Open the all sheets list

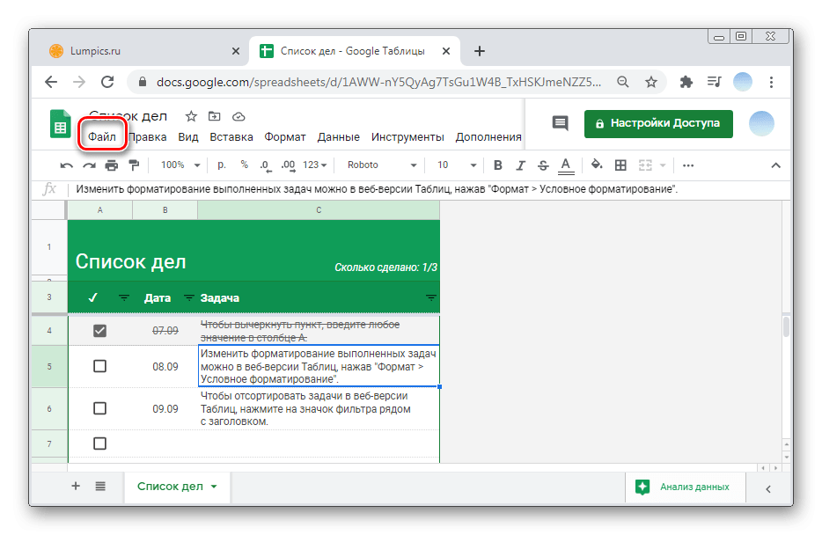(x=100, y=487)
